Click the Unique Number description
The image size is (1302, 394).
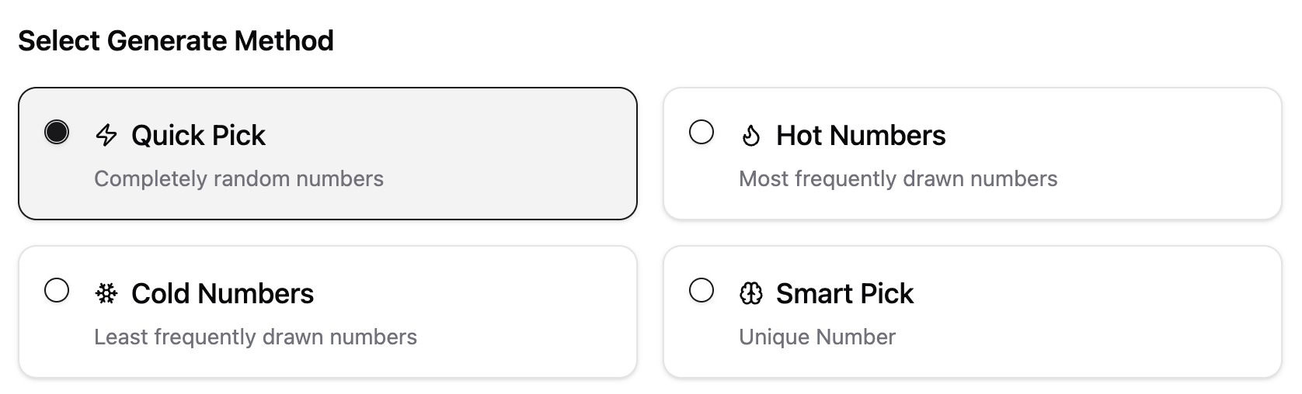point(817,337)
